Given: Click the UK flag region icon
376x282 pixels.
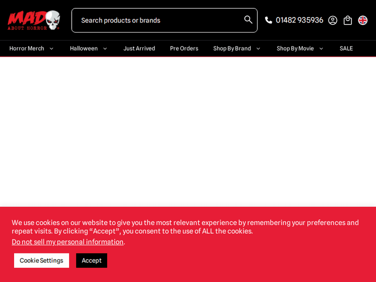Looking at the screenshot, I should tap(362, 20).
